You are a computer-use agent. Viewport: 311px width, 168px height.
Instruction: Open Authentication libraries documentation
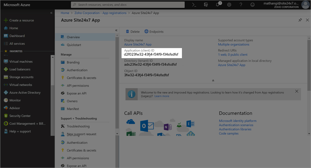click(x=235, y=129)
